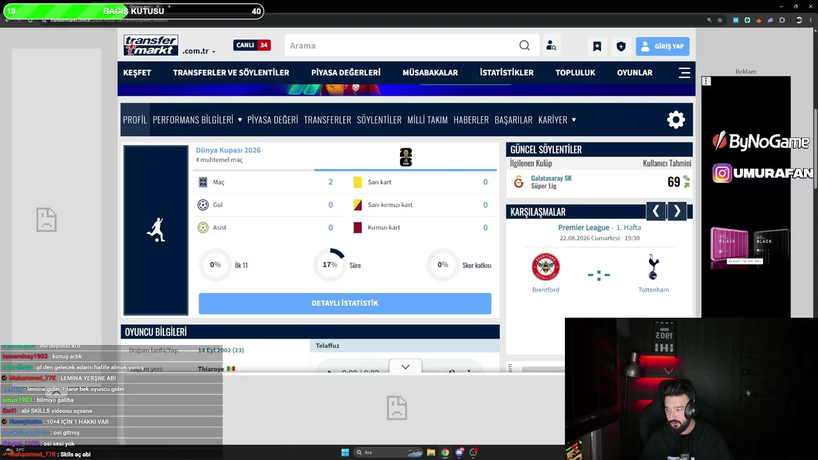
Task: Click the green rumor trend arrow
Action: click(x=687, y=185)
